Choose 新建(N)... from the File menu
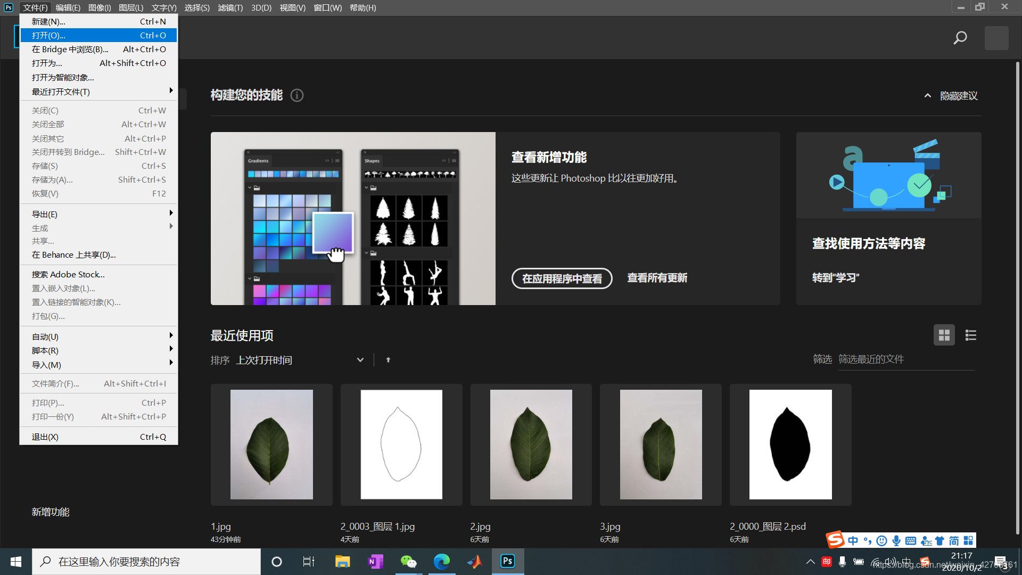The width and height of the screenshot is (1022, 575). point(98,21)
